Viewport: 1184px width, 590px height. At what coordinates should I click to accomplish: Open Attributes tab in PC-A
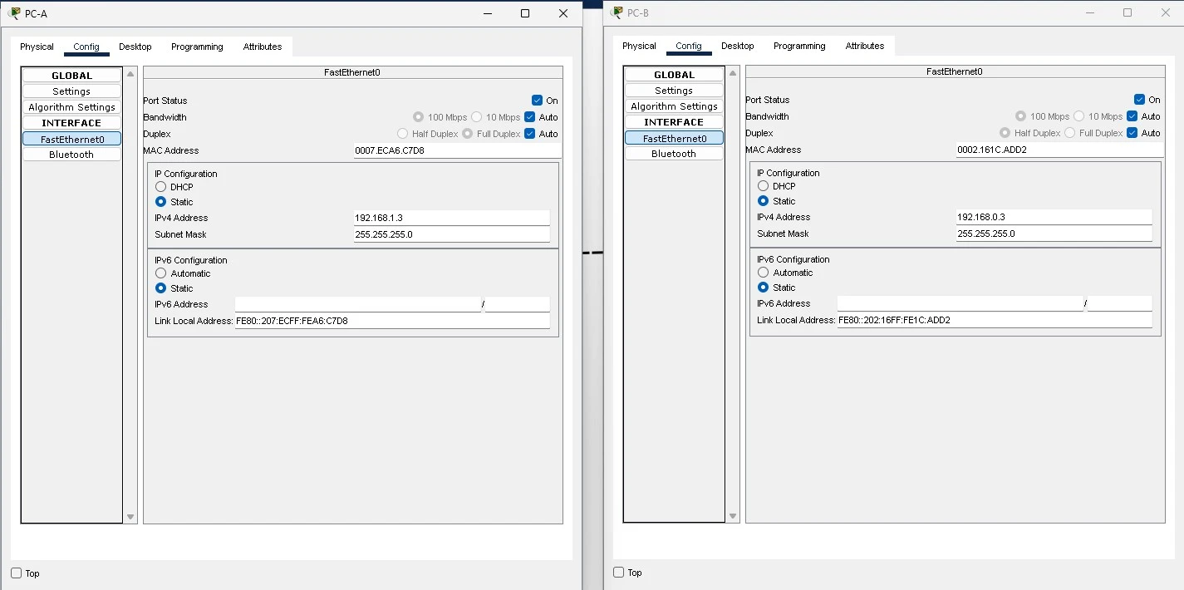point(263,47)
